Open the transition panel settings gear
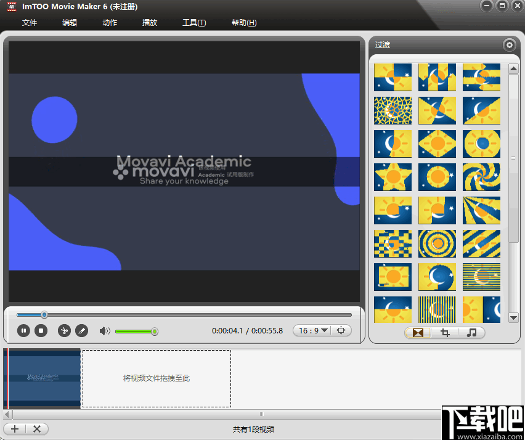 tap(509, 44)
